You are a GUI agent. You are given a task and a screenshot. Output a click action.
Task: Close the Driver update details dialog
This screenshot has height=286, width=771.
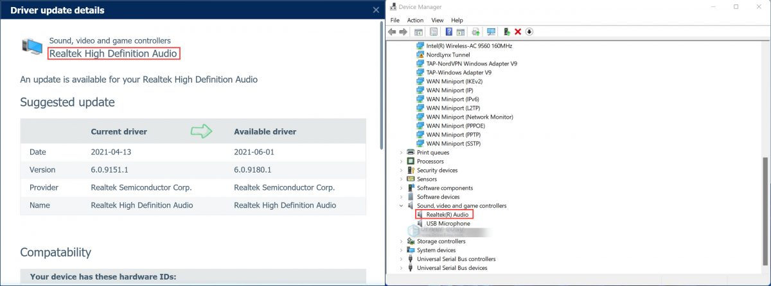click(x=376, y=10)
